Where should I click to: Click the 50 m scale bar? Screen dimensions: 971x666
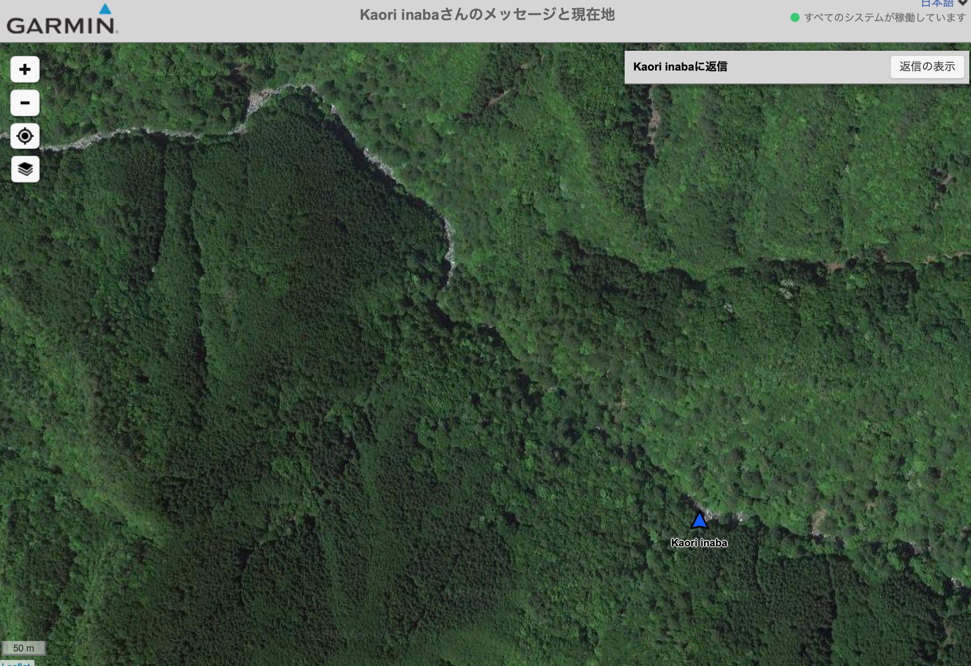point(23,648)
